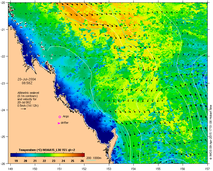Screen dimensions: 213x171
Task: Select the date text 20-Jul-2004
Action: (x=27, y=79)
